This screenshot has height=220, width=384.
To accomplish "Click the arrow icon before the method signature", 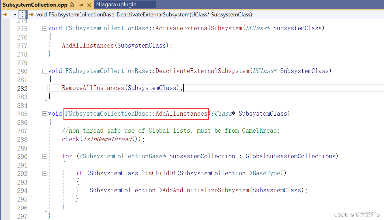I will click(31, 14).
